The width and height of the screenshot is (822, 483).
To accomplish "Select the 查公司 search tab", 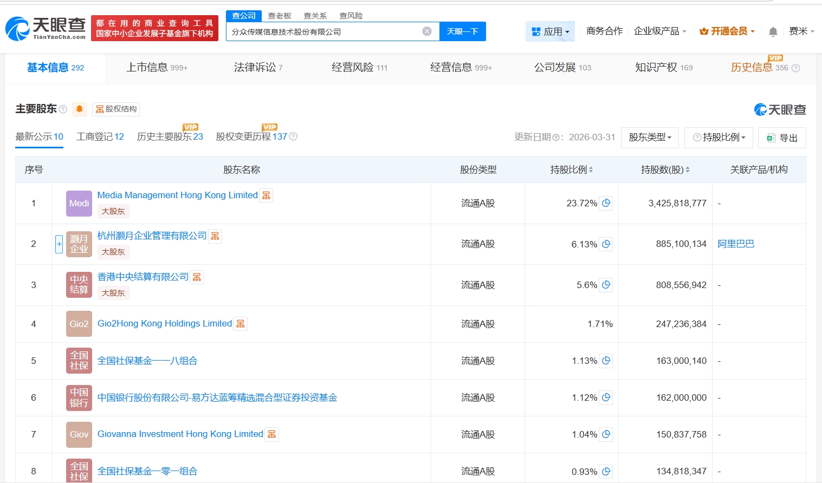I will click(x=244, y=16).
